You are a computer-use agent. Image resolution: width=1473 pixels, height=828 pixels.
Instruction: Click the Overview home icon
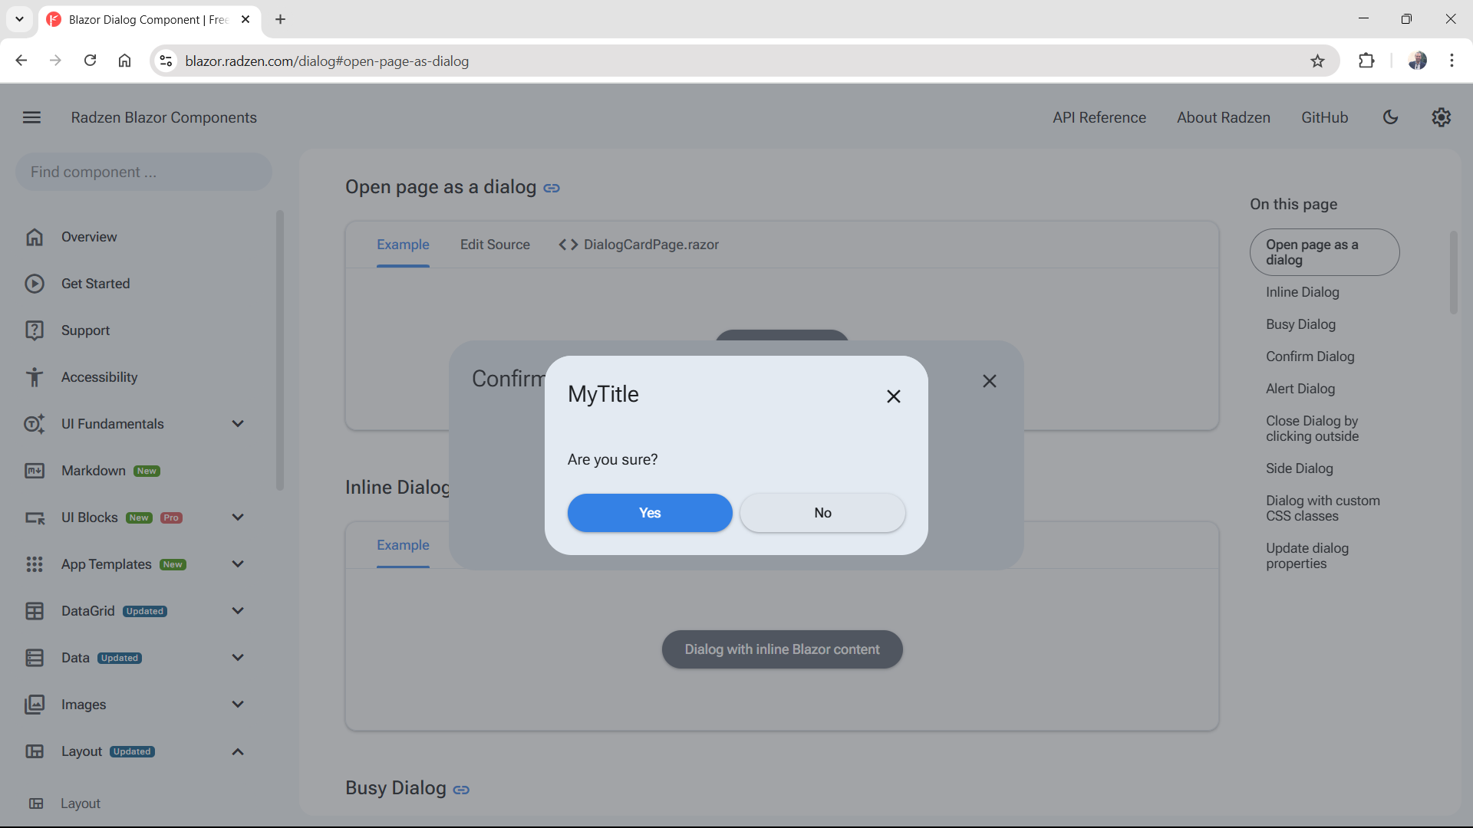pyautogui.click(x=35, y=237)
